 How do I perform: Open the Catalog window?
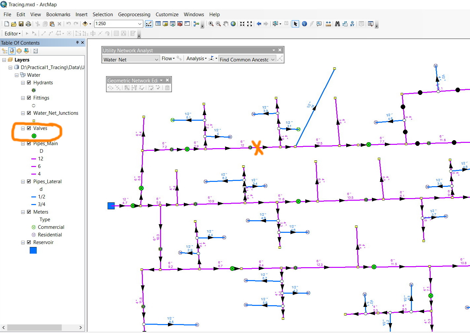165,24
